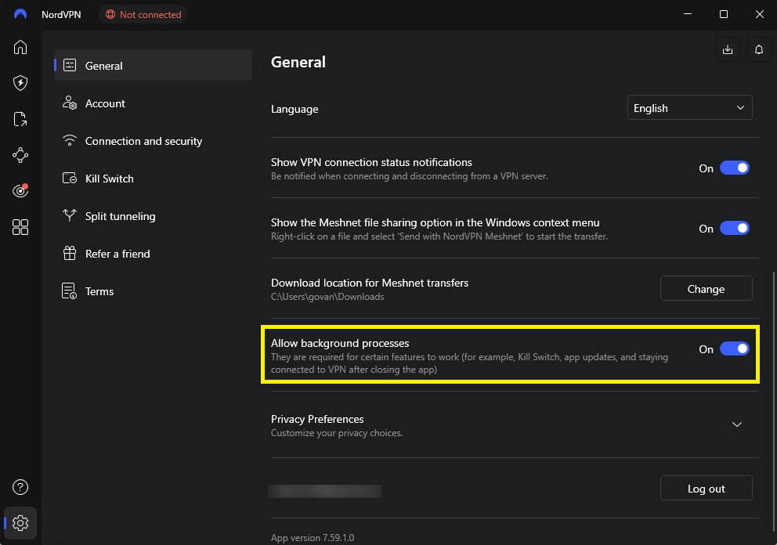Screen dimensions: 777x545
Task: Maximize the NordVPN window
Action: pos(724,14)
